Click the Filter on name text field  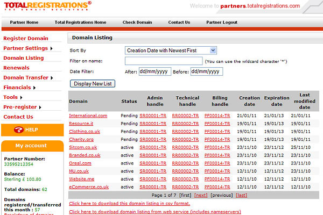[163, 61]
